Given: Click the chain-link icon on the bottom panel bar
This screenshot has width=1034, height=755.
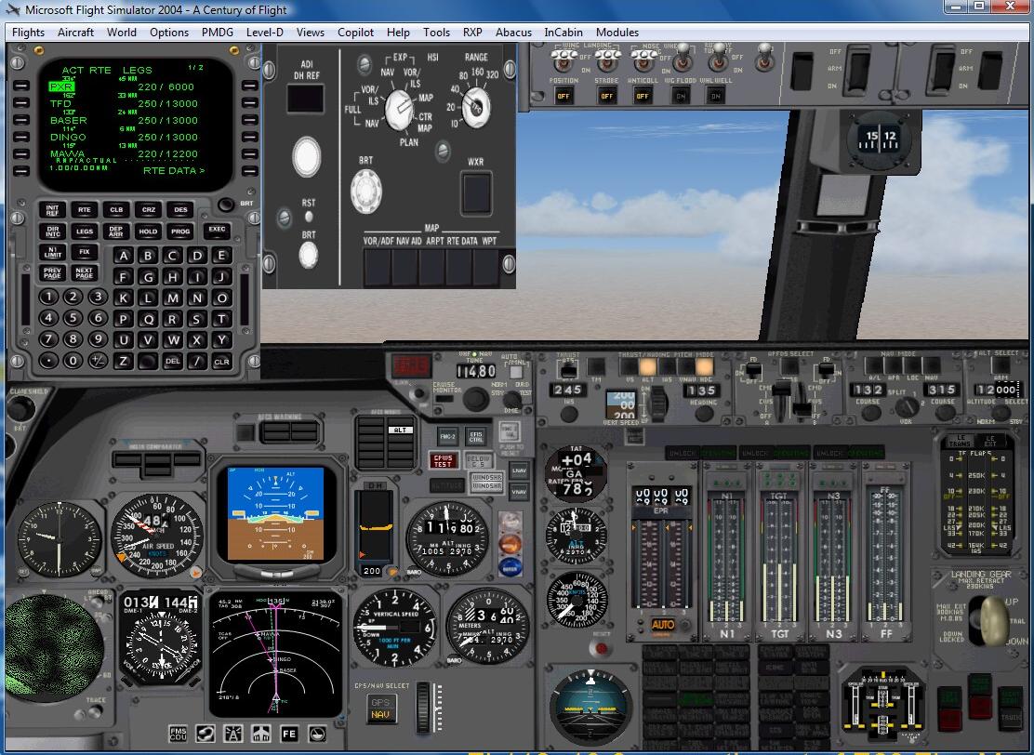Looking at the screenshot, I should 205,733.
